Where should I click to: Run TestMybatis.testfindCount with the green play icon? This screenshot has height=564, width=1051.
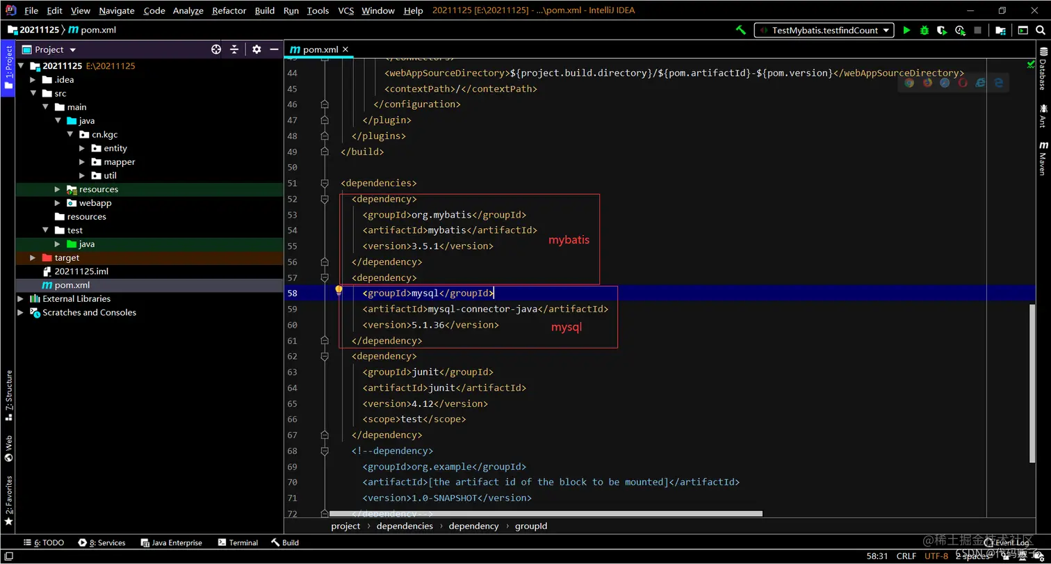pyautogui.click(x=906, y=30)
